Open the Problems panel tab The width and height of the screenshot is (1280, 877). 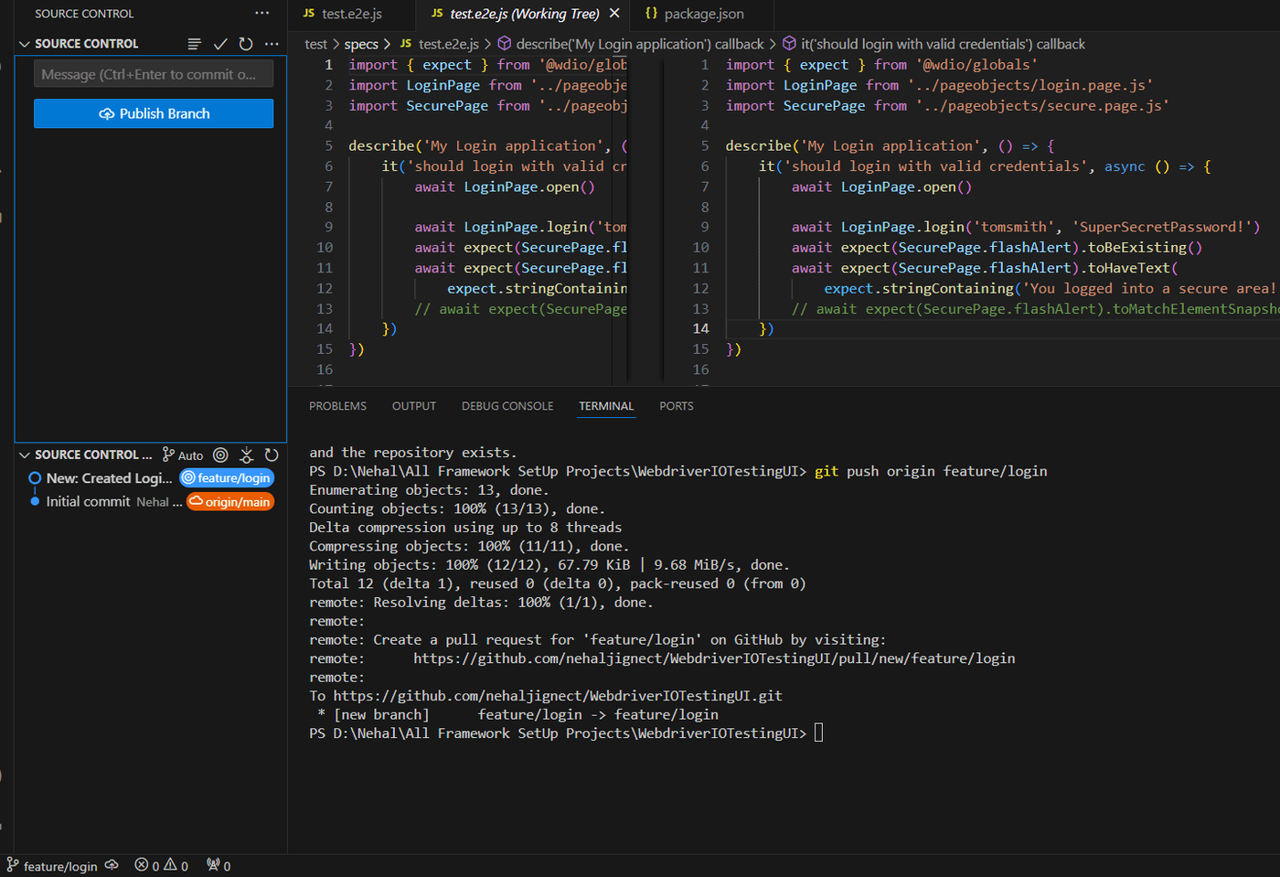point(337,406)
